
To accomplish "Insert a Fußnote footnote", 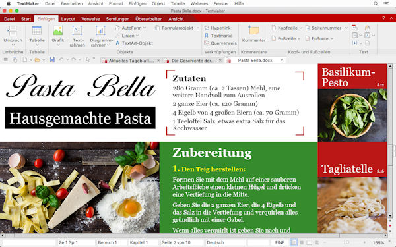I will point(317,38).
